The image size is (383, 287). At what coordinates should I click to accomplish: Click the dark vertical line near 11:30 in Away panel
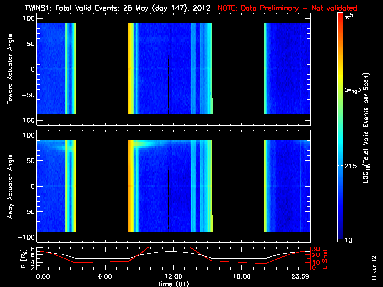[x=168, y=186]
